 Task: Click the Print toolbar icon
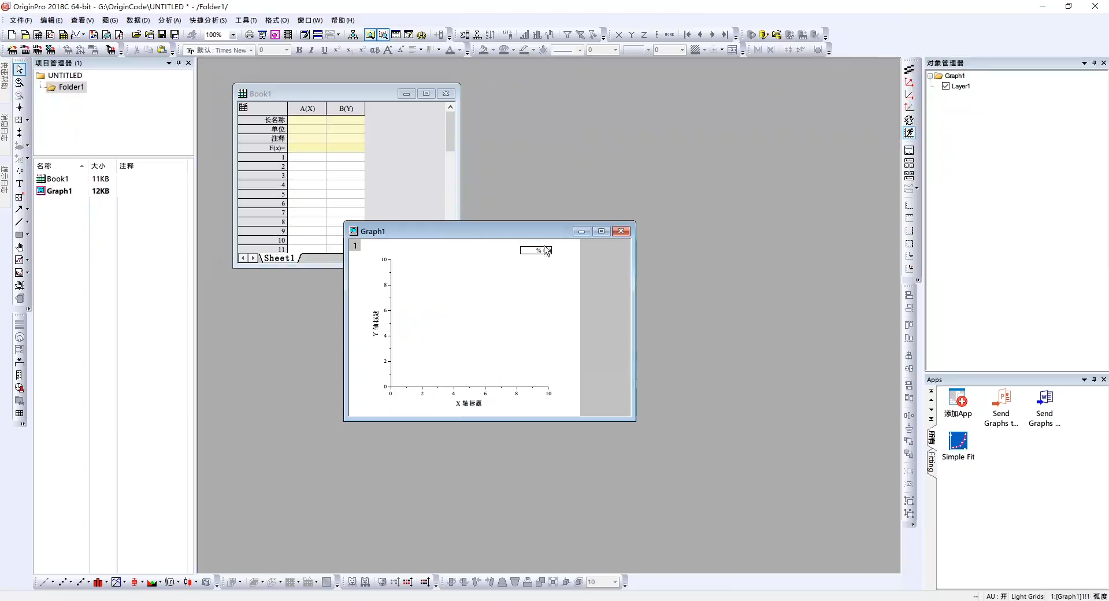(249, 35)
